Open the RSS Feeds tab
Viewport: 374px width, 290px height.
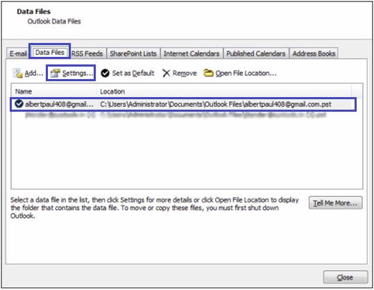pos(87,53)
